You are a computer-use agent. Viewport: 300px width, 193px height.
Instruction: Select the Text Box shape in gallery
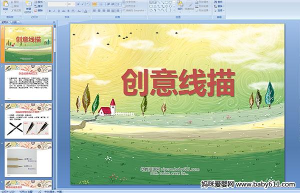coord(151,3)
